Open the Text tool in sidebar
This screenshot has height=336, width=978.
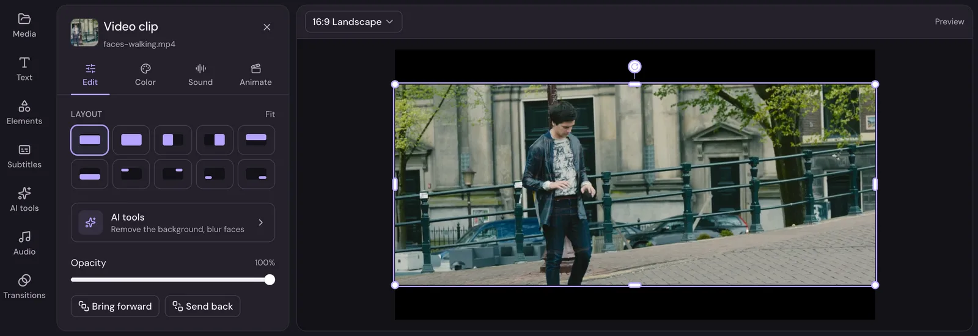click(24, 69)
